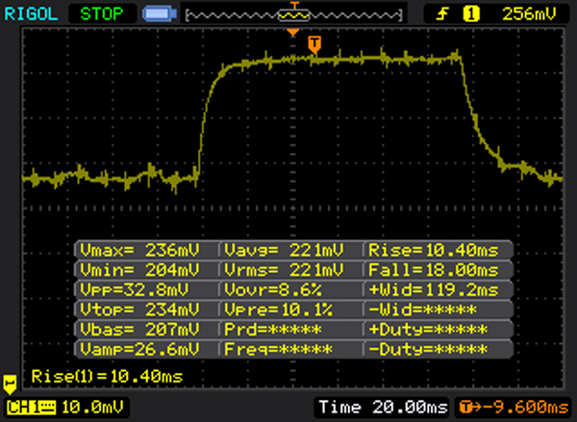Viewport: 577px width, 422px height.
Task: Click the Vrms= 221mV measurement
Action: (x=284, y=270)
